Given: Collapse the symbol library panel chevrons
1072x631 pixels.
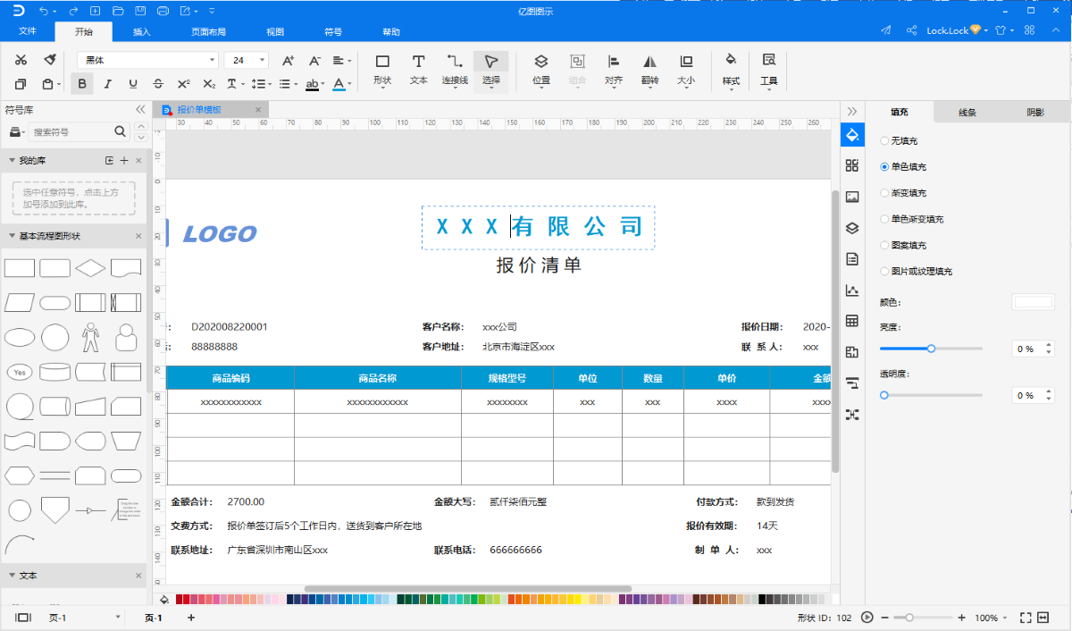Looking at the screenshot, I should pyautogui.click(x=140, y=110).
